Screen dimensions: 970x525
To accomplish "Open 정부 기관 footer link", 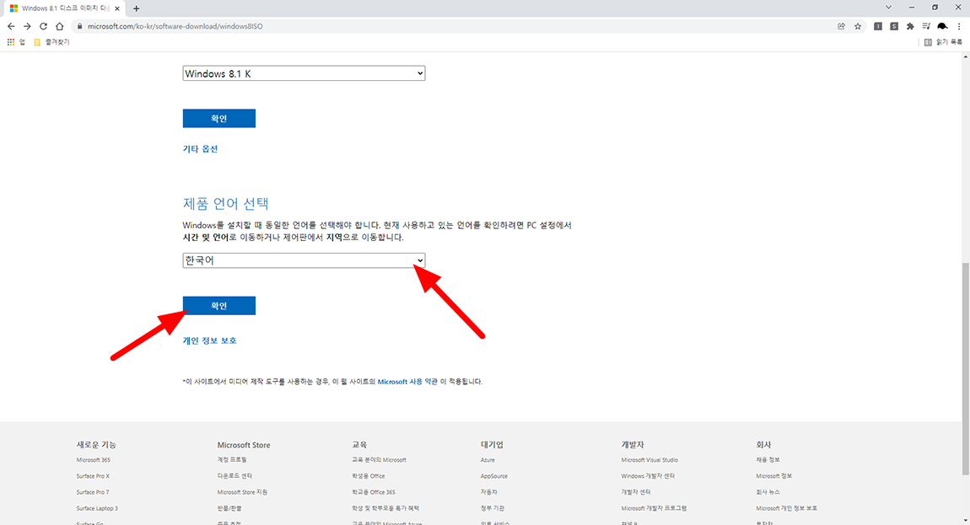I will coord(493,508).
